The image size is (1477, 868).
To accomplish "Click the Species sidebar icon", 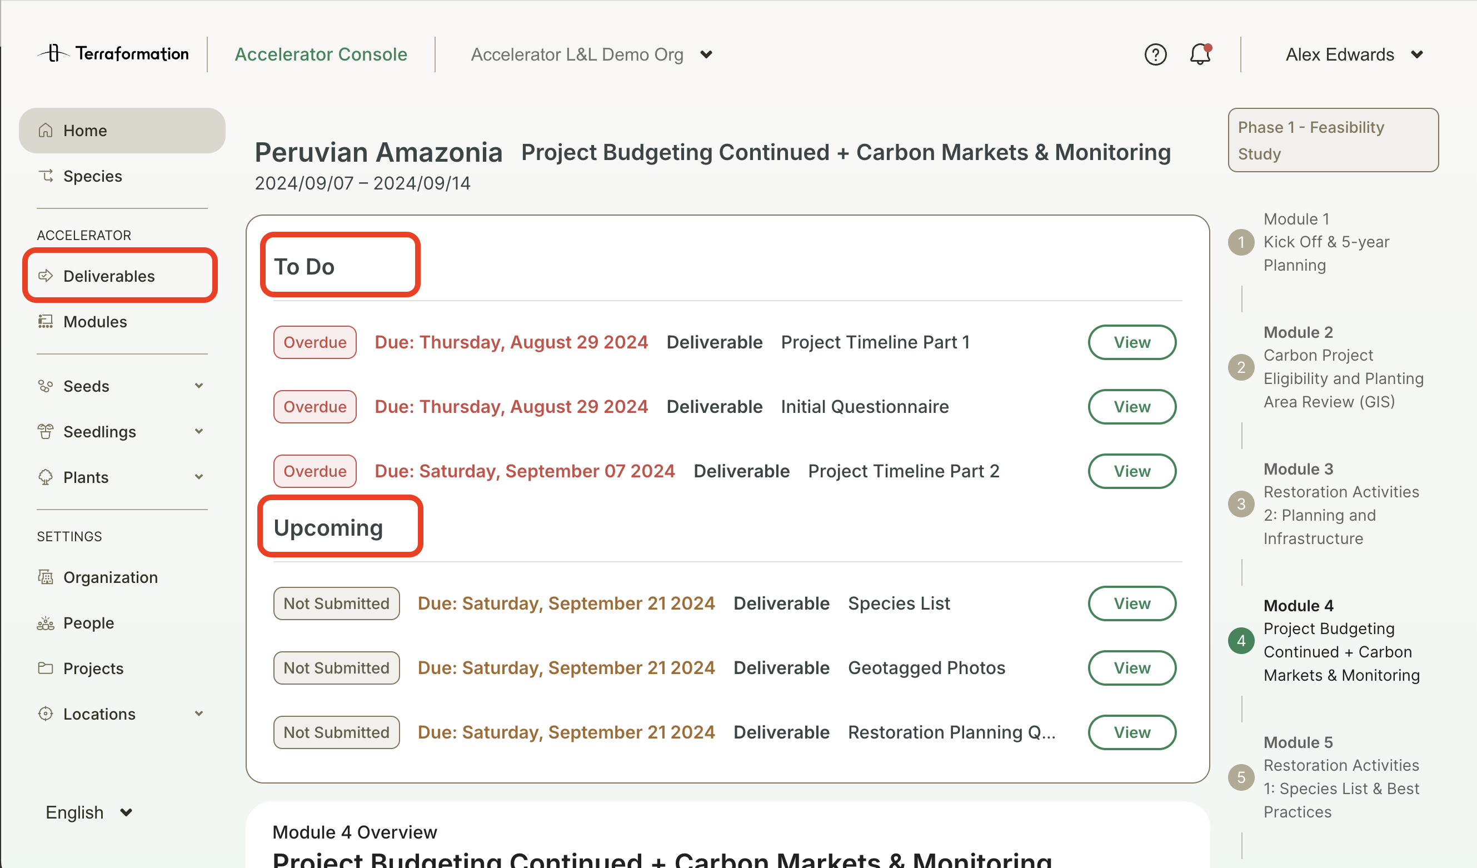I will pos(46,176).
